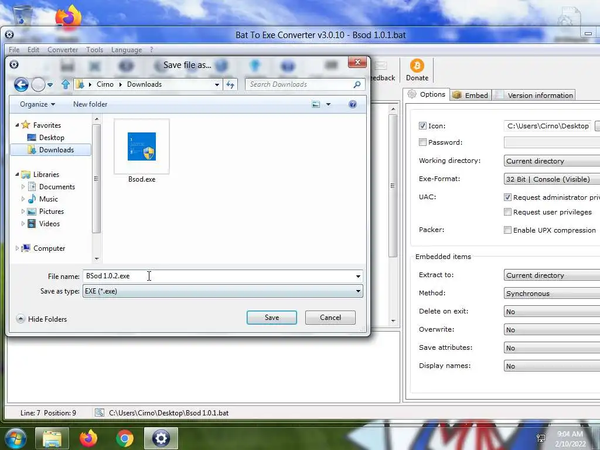Open the Overwrite dropdown

pyautogui.click(x=552, y=330)
